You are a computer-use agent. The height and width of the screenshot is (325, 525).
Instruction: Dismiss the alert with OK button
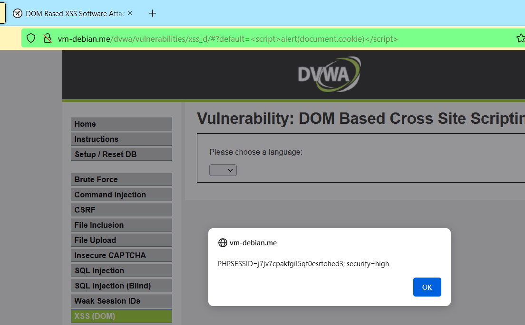427,287
